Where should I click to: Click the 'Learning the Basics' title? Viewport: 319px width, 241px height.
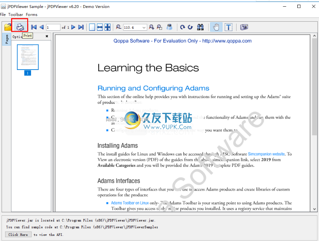(x=148, y=68)
